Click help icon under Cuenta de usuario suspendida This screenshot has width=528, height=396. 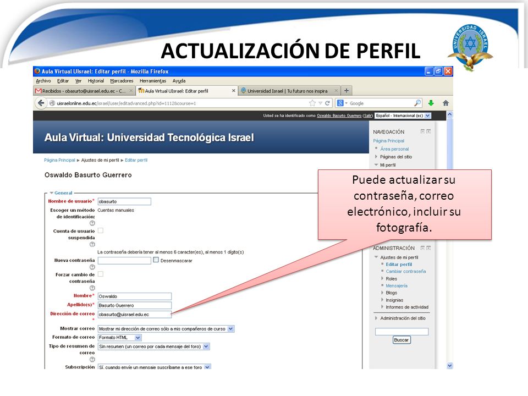pyautogui.click(x=92, y=244)
